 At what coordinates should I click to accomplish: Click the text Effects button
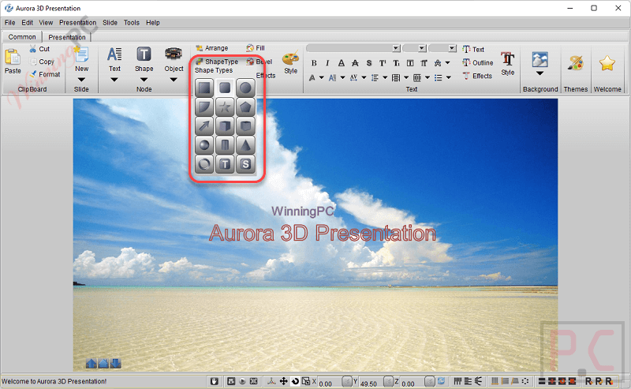point(477,76)
